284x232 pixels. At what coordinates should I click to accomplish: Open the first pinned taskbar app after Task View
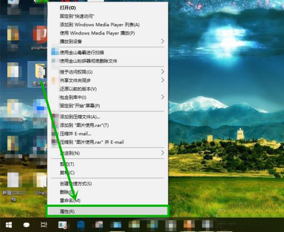pos(62,225)
